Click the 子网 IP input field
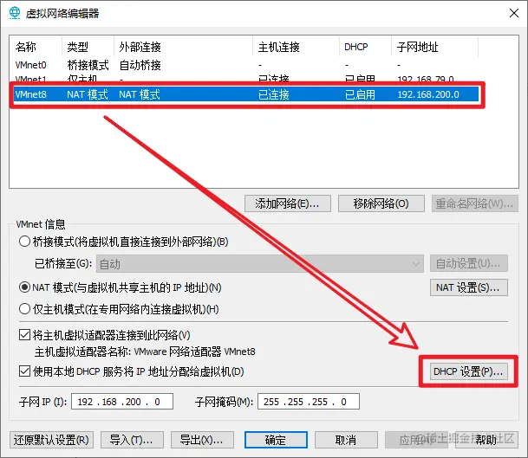 coord(122,402)
